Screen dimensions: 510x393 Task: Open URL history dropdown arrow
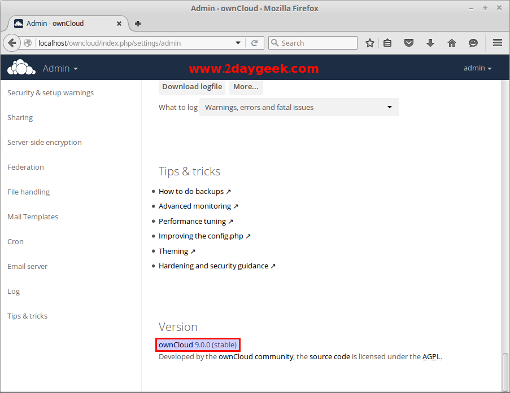click(x=238, y=43)
